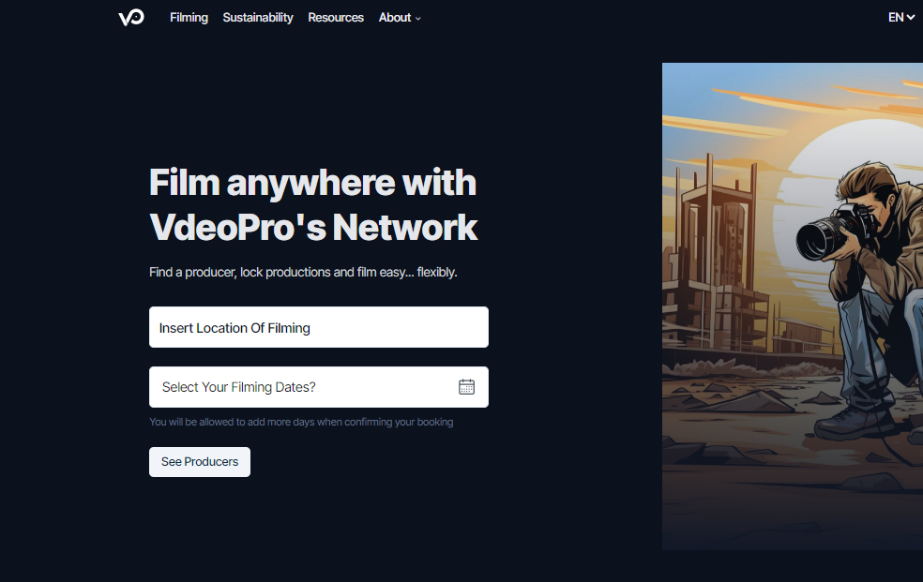Open the EN language selector
Screen dimensions: 923x582
(x=901, y=18)
